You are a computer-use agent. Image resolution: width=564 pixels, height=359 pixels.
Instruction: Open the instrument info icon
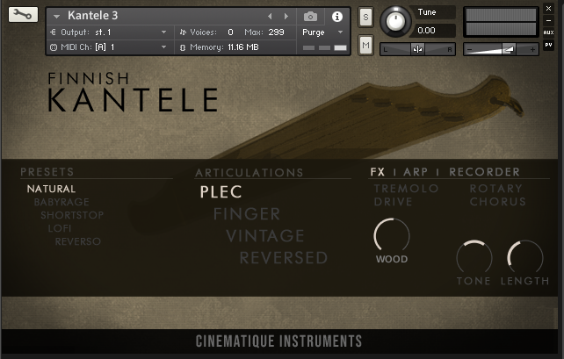point(337,17)
